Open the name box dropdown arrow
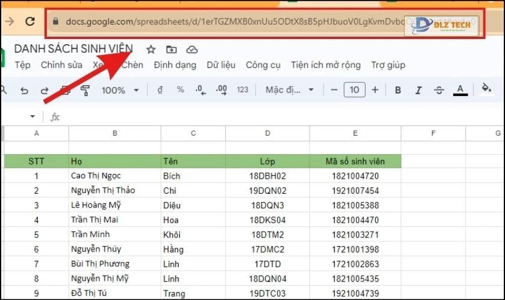Image resolution: width=505 pixels, height=300 pixels. 32,116
